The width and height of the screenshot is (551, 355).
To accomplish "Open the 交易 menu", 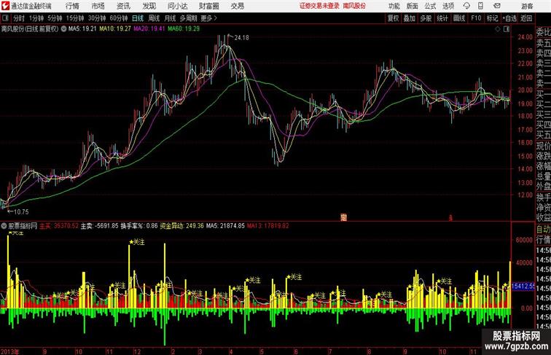I will (x=237, y=6).
